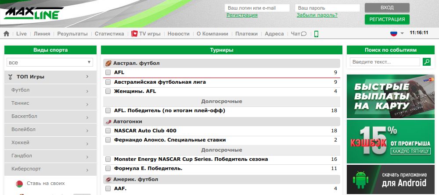Click the MaxLine logo
439x195 pixels.
click(x=34, y=13)
